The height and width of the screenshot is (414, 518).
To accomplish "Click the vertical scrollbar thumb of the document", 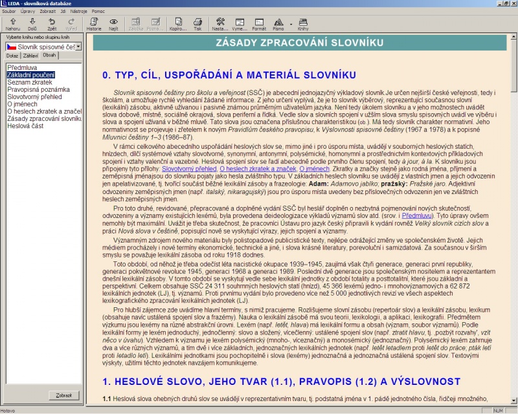I will pos(513,65).
